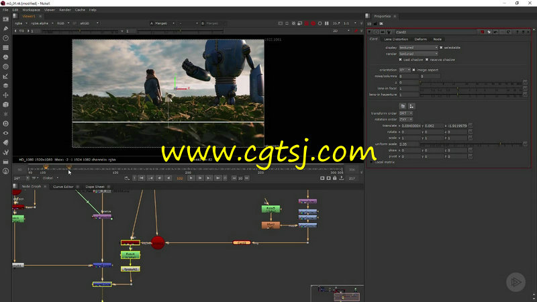This screenshot has height=302, width=537.
Task: Open the Transform nodes toolbar icon
Action: point(5,95)
